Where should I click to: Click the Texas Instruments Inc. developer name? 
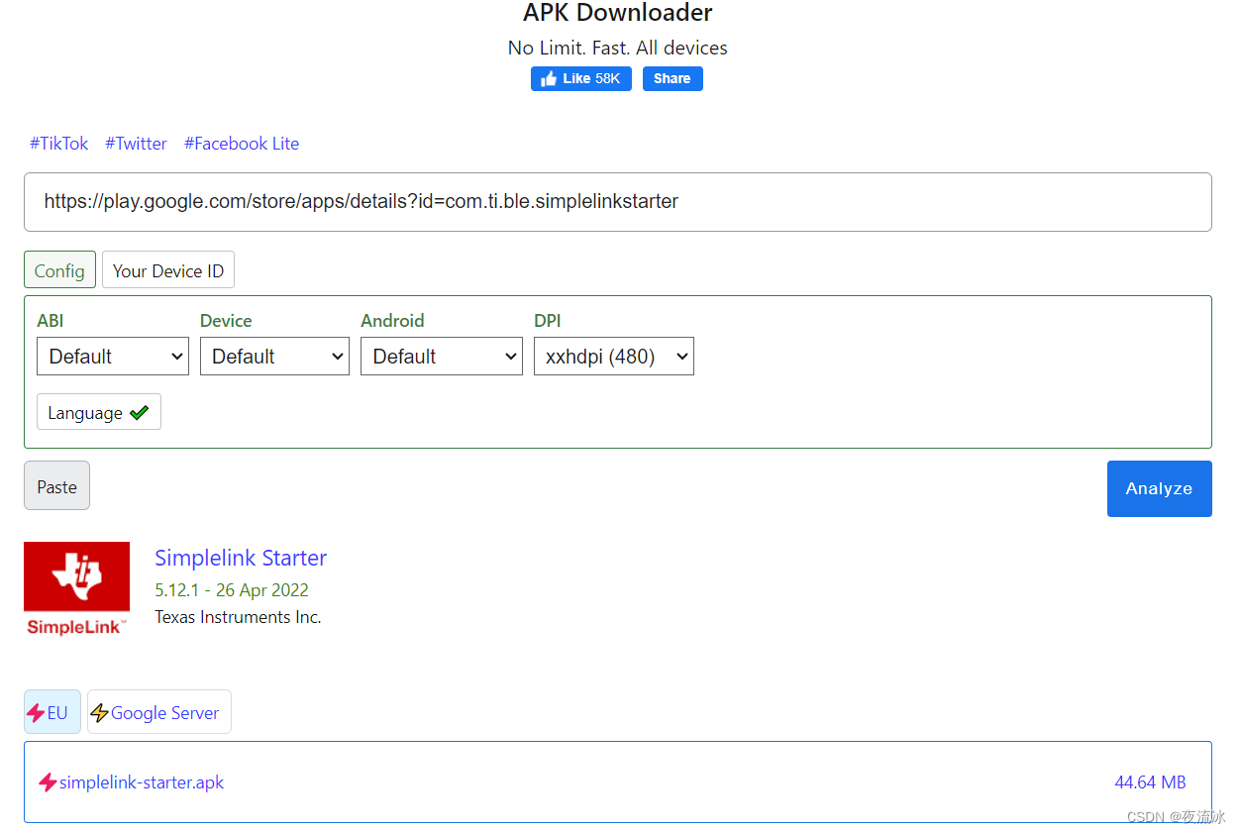(x=238, y=617)
